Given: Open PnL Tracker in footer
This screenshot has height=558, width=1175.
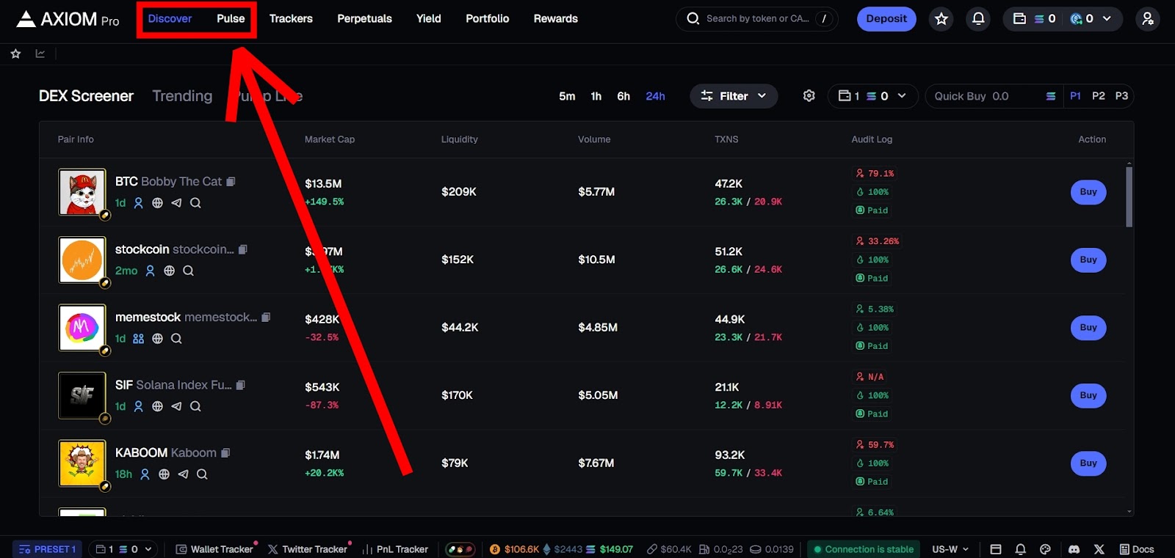Looking at the screenshot, I should [x=395, y=549].
